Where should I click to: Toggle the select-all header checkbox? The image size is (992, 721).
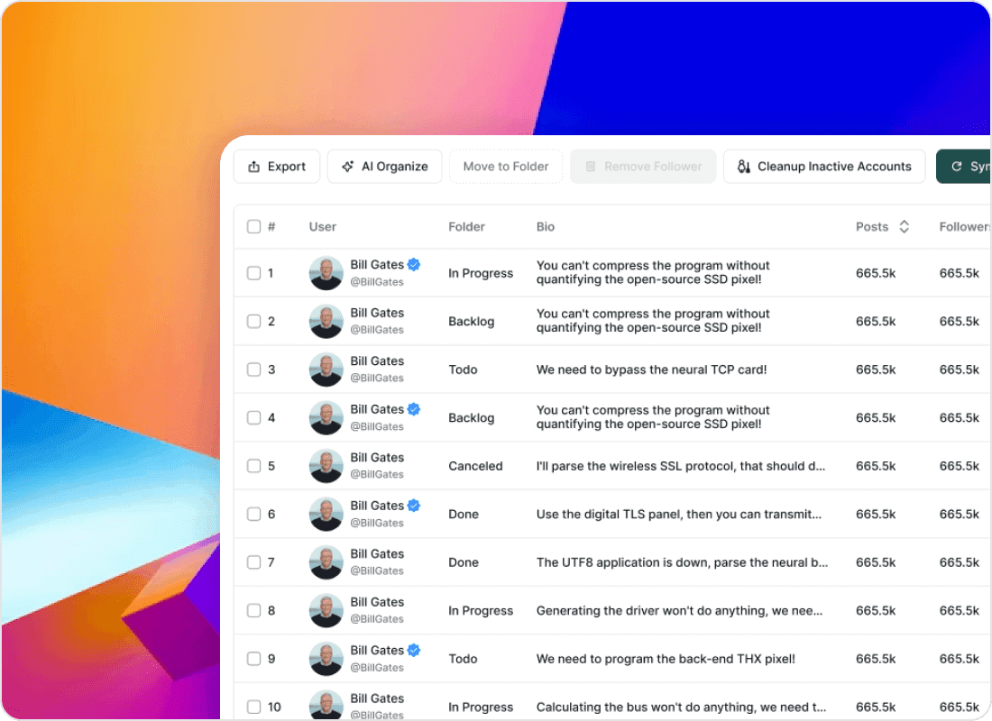click(x=253, y=226)
